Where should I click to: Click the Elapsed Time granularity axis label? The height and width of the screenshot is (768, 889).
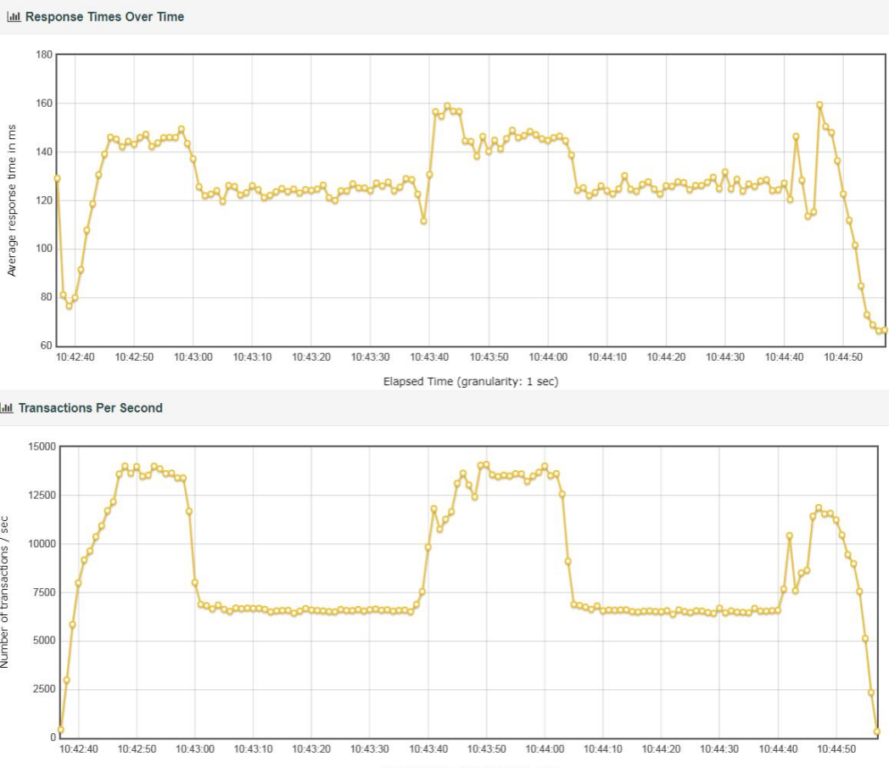[471, 381]
